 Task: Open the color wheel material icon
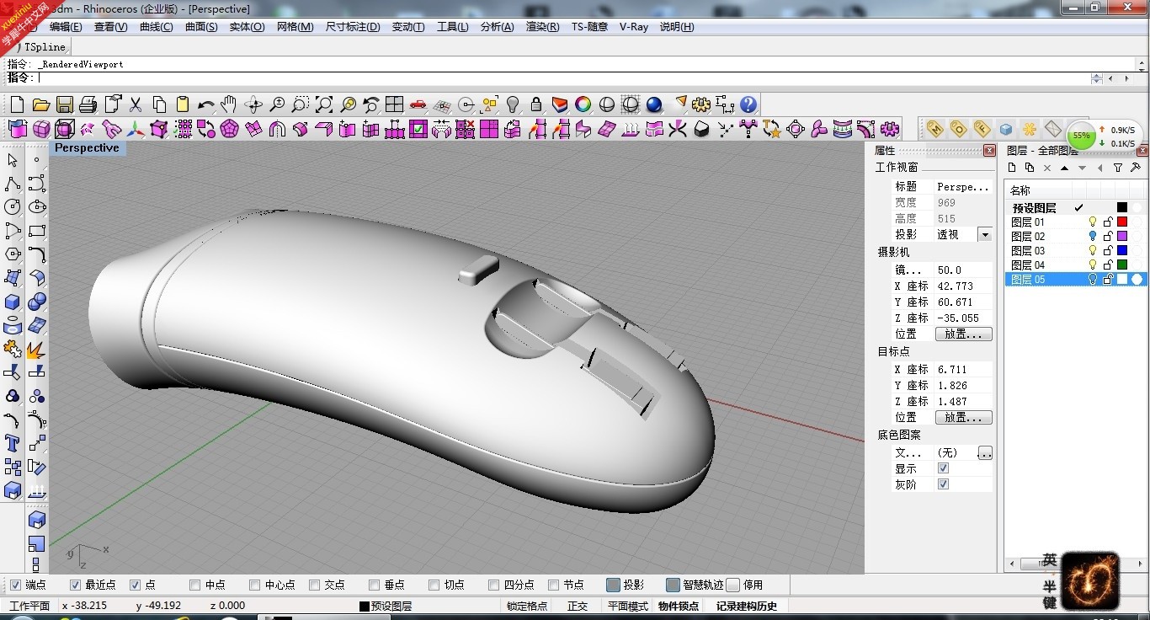pos(583,104)
